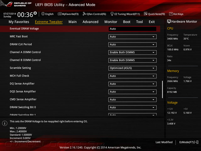Click the +12V reading 12.192 V
The image size is (201, 151).
(172, 113)
